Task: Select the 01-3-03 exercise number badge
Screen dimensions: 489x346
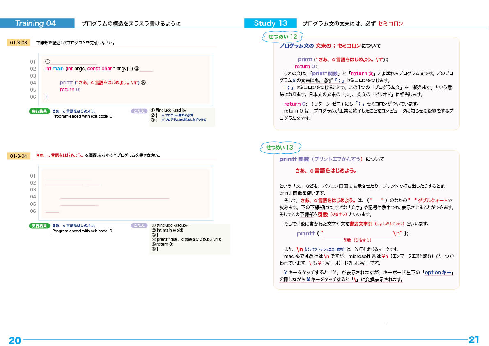Action: click(18, 42)
